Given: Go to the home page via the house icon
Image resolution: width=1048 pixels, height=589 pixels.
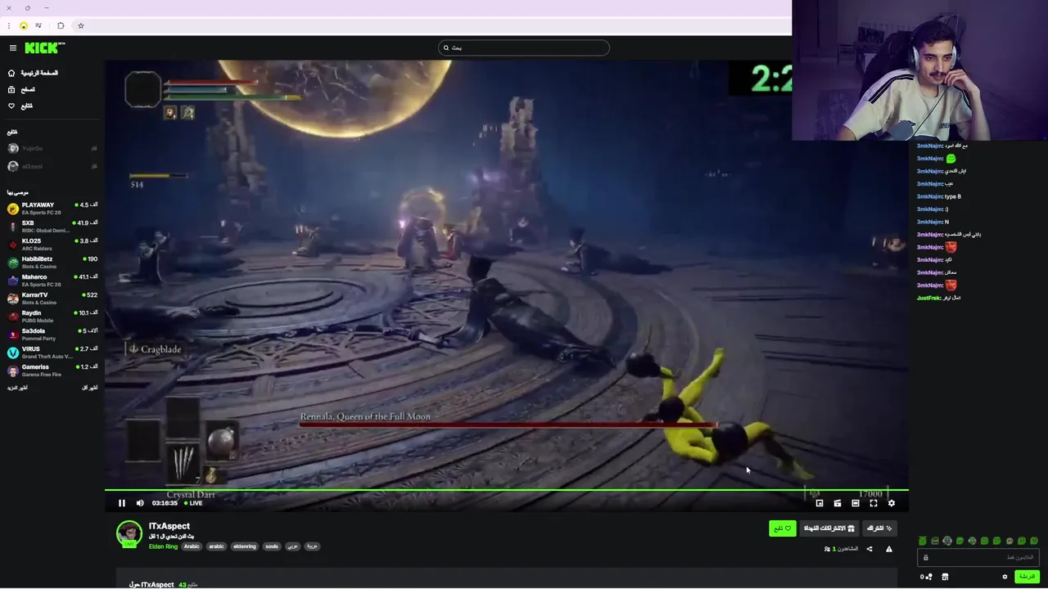Looking at the screenshot, I should click(x=11, y=73).
